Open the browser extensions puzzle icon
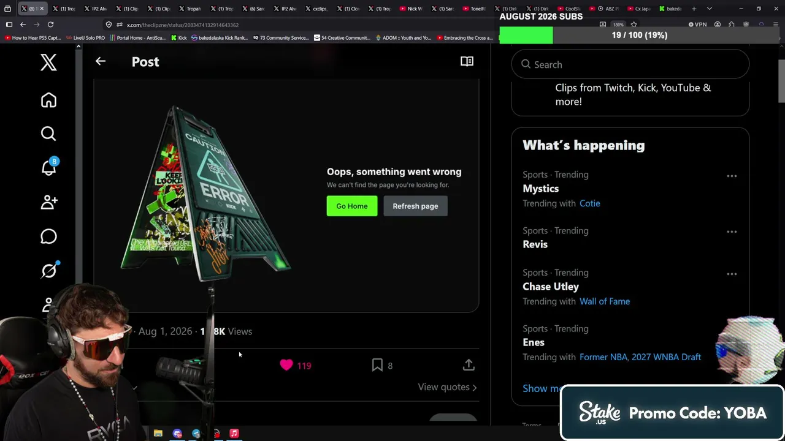This screenshot has height=441, width=785. click(x=732, y=24)
